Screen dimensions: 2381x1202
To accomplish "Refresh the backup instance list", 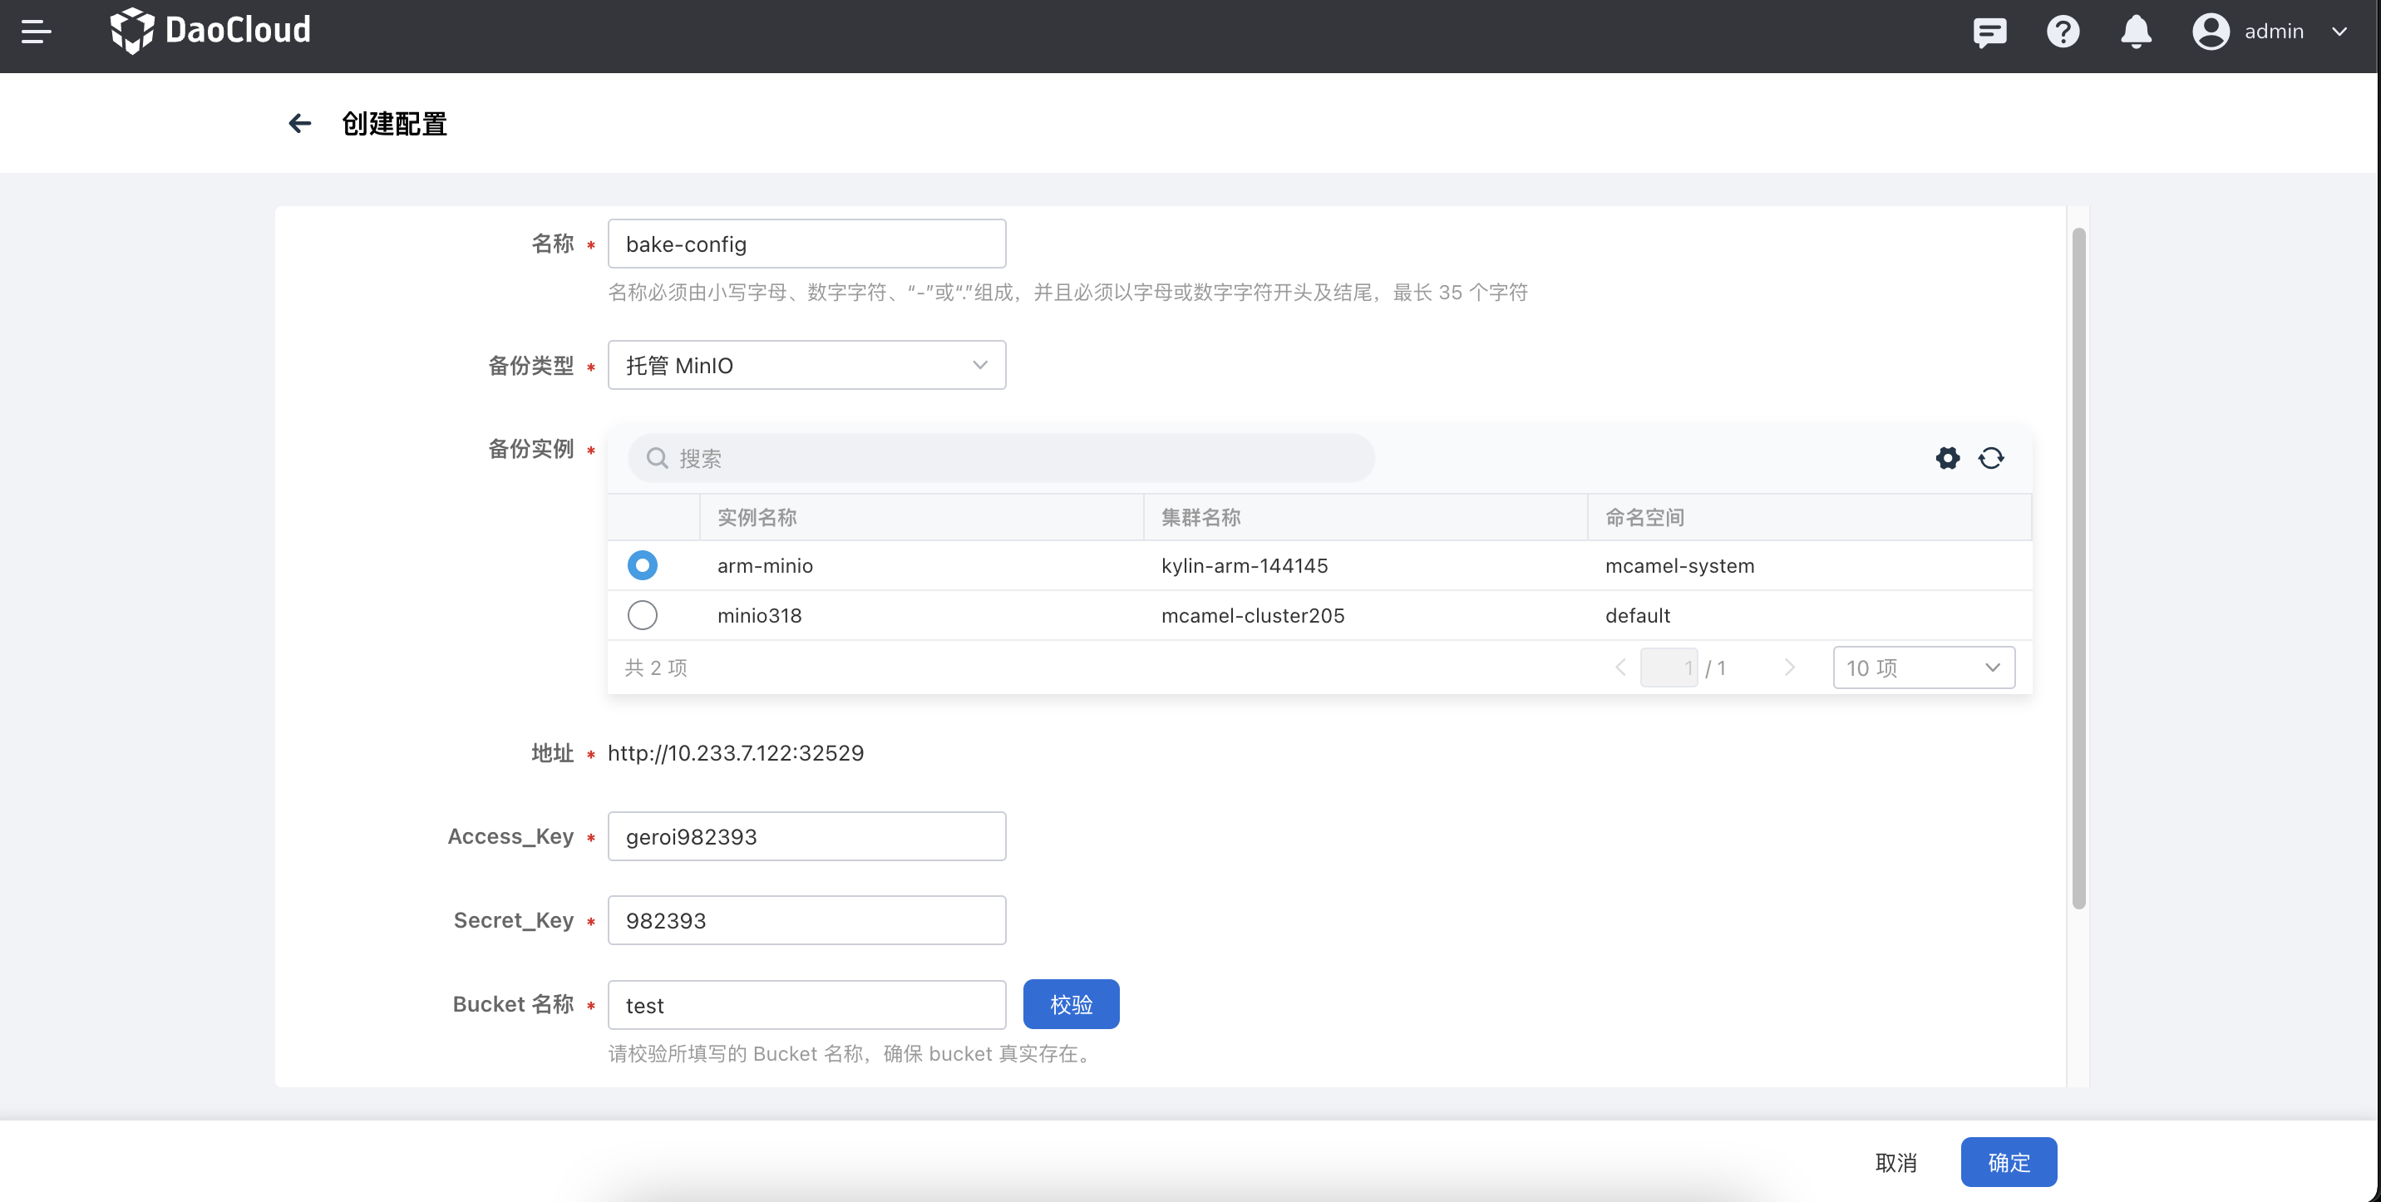I will [1991, 458].
